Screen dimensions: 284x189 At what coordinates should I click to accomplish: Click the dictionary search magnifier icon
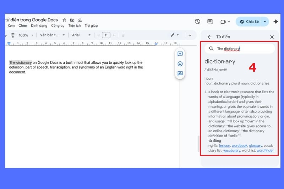tap(211, 49)
